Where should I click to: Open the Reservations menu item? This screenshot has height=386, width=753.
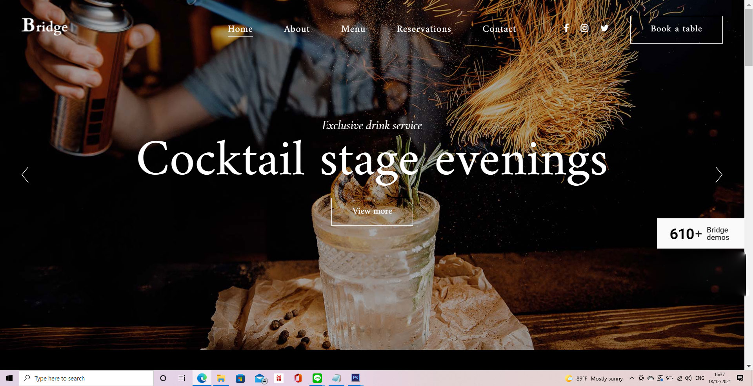(424, 29)
